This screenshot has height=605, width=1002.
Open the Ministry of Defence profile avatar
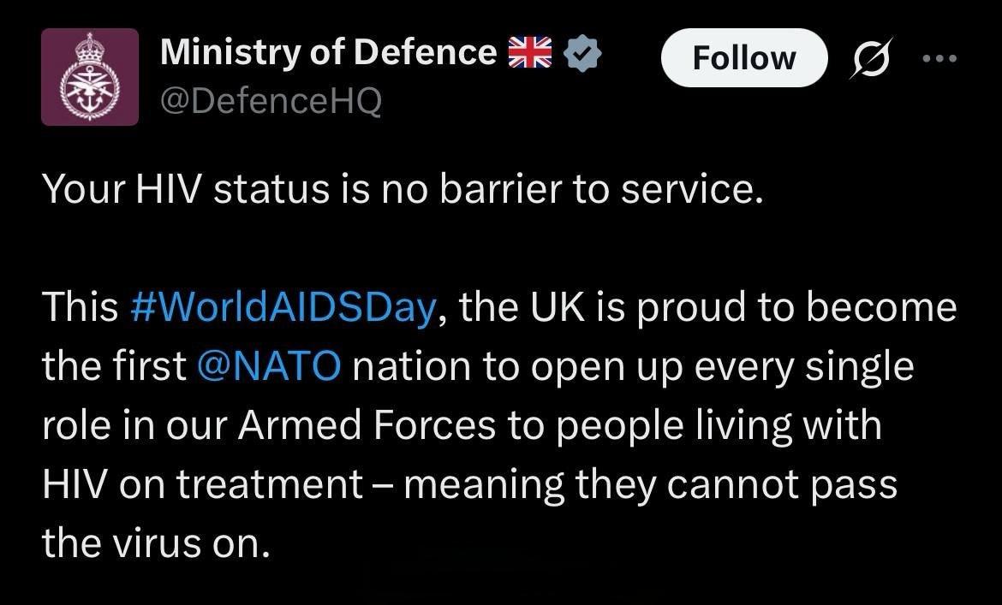click(x=90, y=76)
